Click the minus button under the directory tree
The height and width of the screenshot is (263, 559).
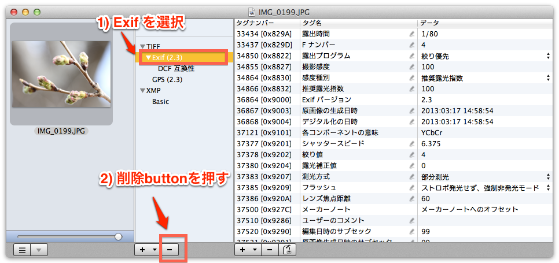click(170, 250)
